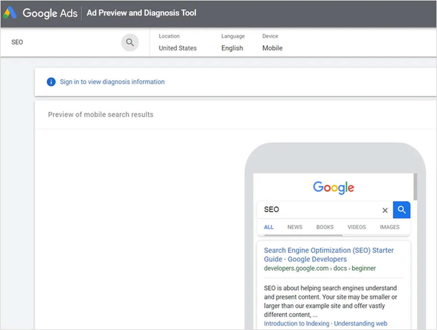Open the Location dropdown set to United States

click(x=178, y=42)
